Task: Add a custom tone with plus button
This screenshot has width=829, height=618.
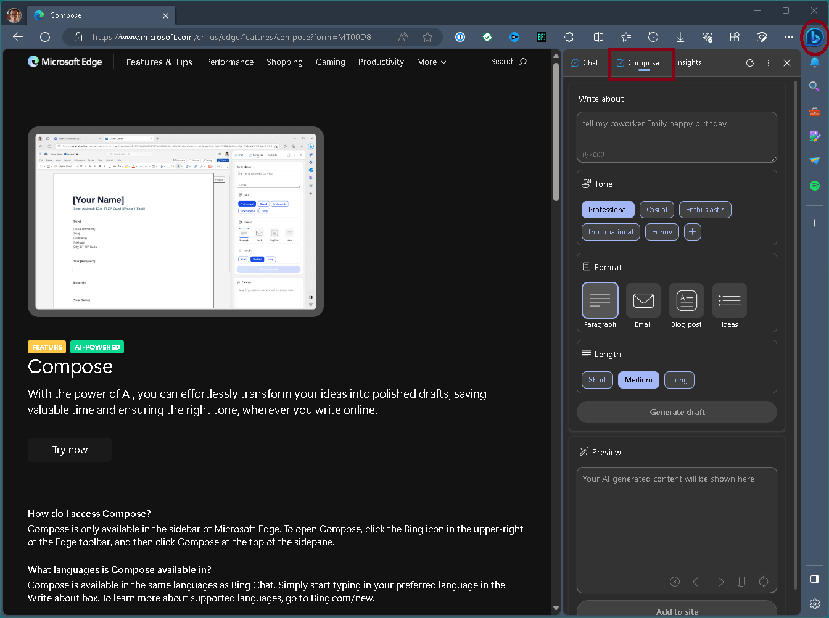Action: [693, 232]
